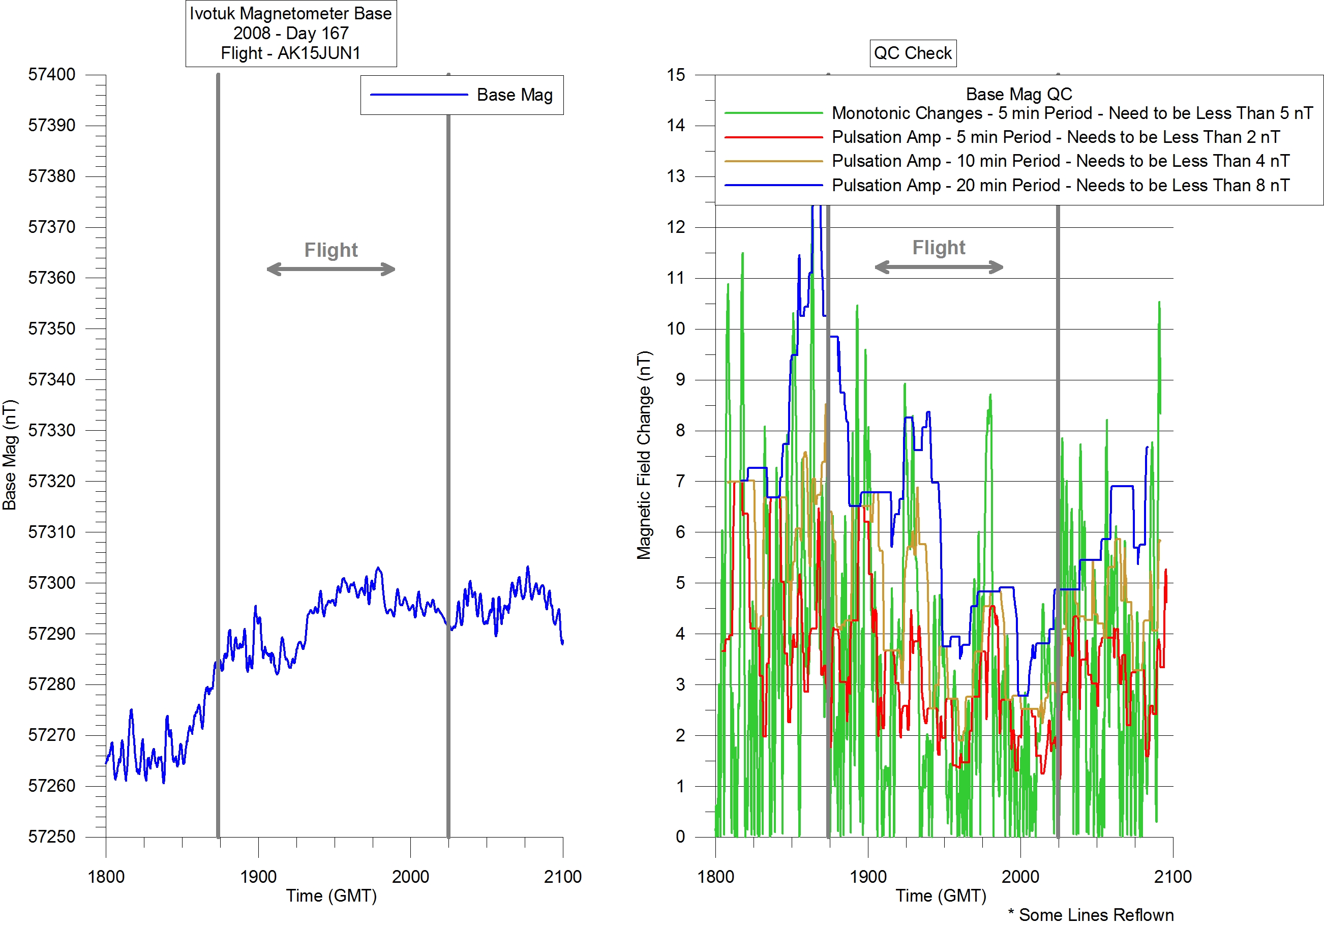The width and height of the screenshot is (1324, 925).
Task: Click the blue Base Mag legend line
Action: click(418, 95)
